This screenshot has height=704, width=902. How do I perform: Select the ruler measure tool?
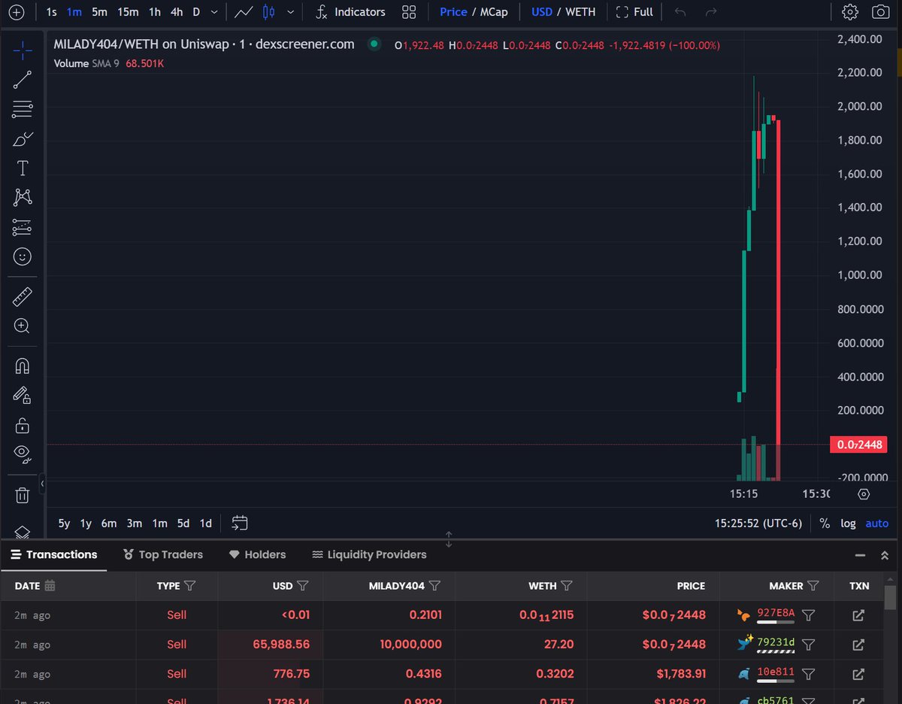(x=23, y=296)
